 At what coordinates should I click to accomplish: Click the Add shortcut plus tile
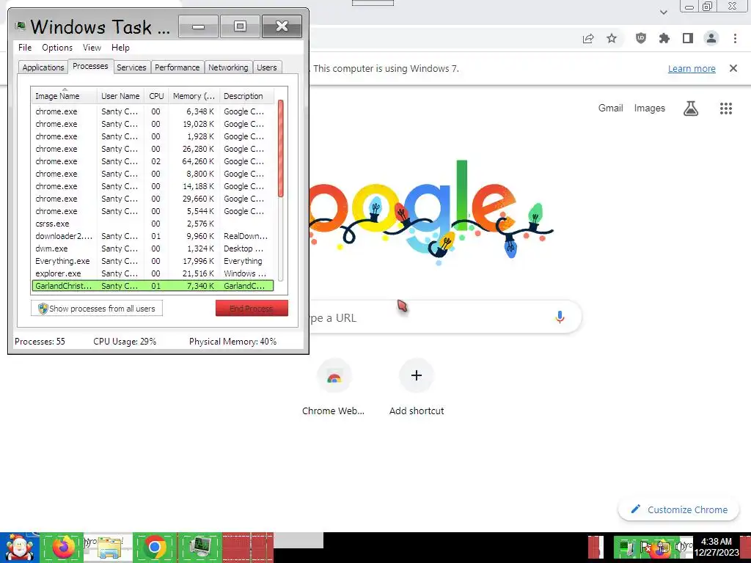point(417,389)
